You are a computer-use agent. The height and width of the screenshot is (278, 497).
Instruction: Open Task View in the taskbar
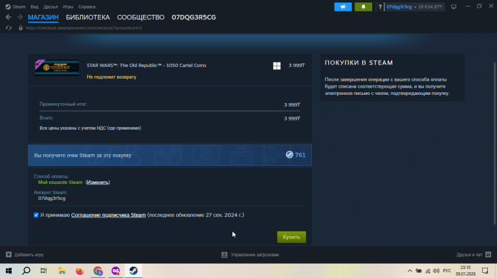tap(44, 271)
